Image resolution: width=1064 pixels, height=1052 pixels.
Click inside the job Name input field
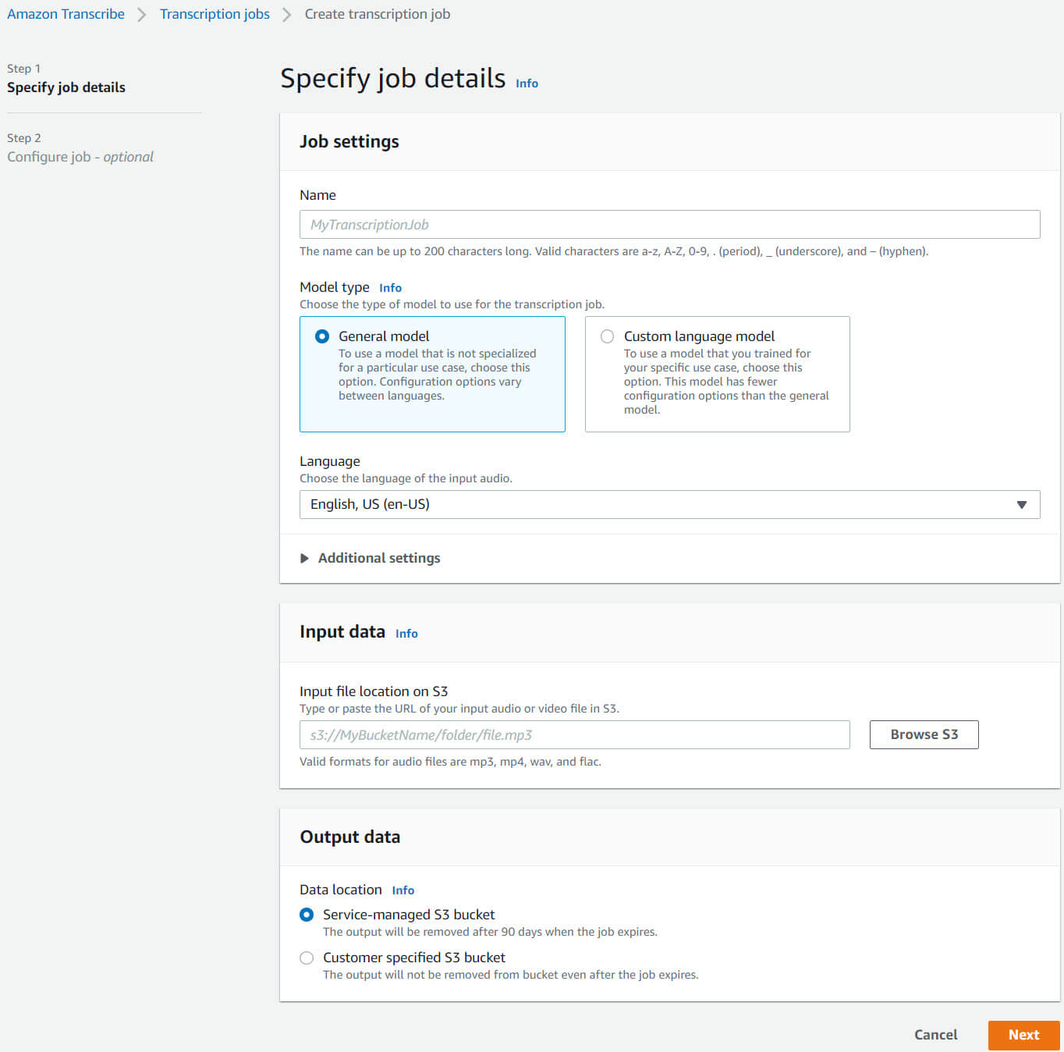[x=669, y=225]
